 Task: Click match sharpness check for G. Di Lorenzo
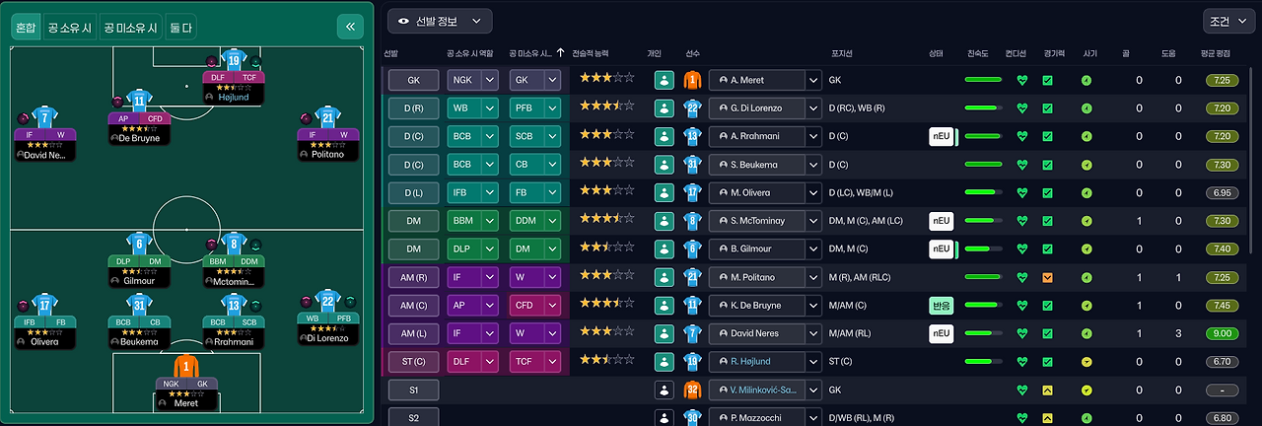(1048, 108)
